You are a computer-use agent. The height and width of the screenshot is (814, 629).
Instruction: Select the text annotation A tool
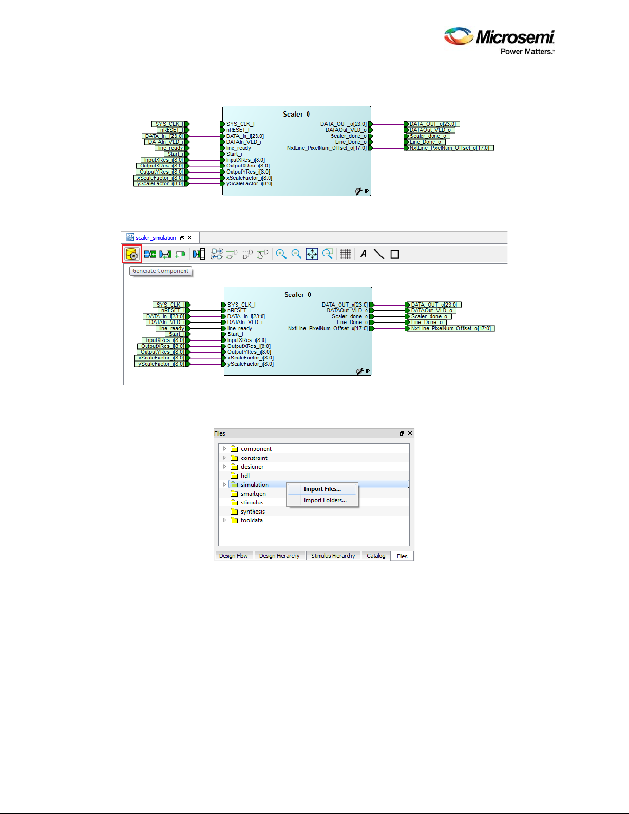point(364,254)
